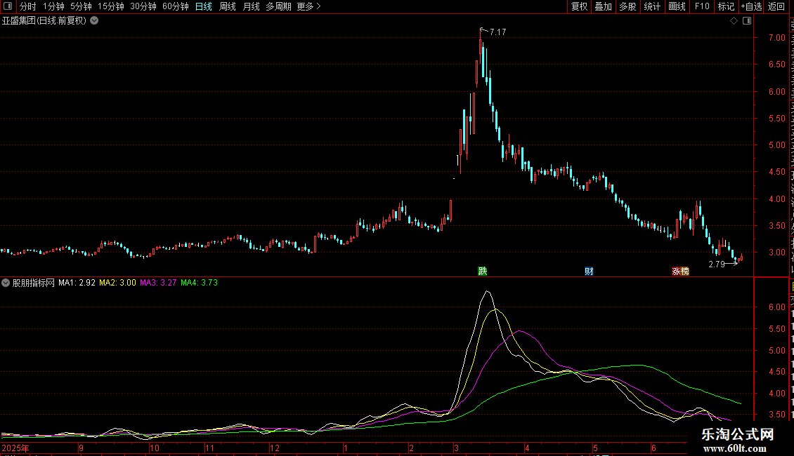The height and width of the screenshot is (456, 794).
Task: Click the diamond icon above the chart
Action: coord(734,21)
